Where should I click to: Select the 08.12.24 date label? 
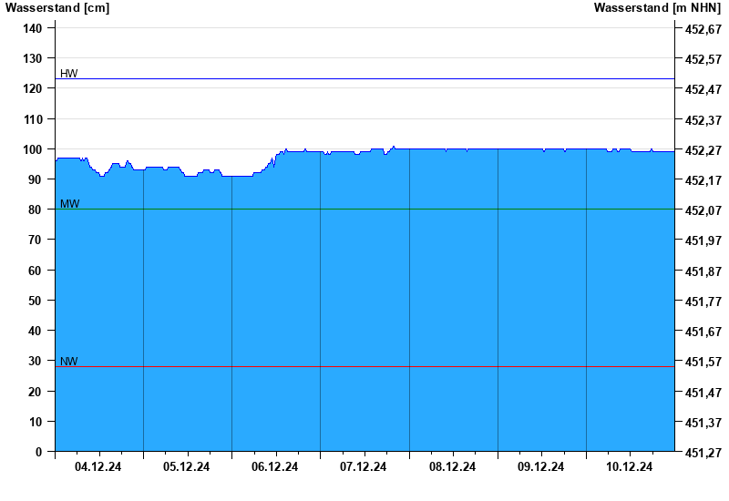453,466
